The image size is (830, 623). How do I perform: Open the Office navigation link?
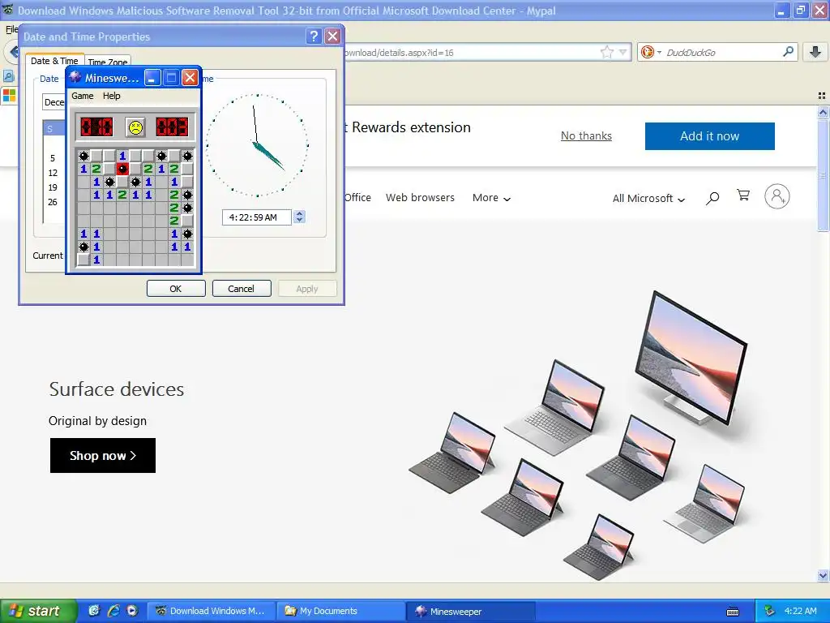[x=357, y=198]
